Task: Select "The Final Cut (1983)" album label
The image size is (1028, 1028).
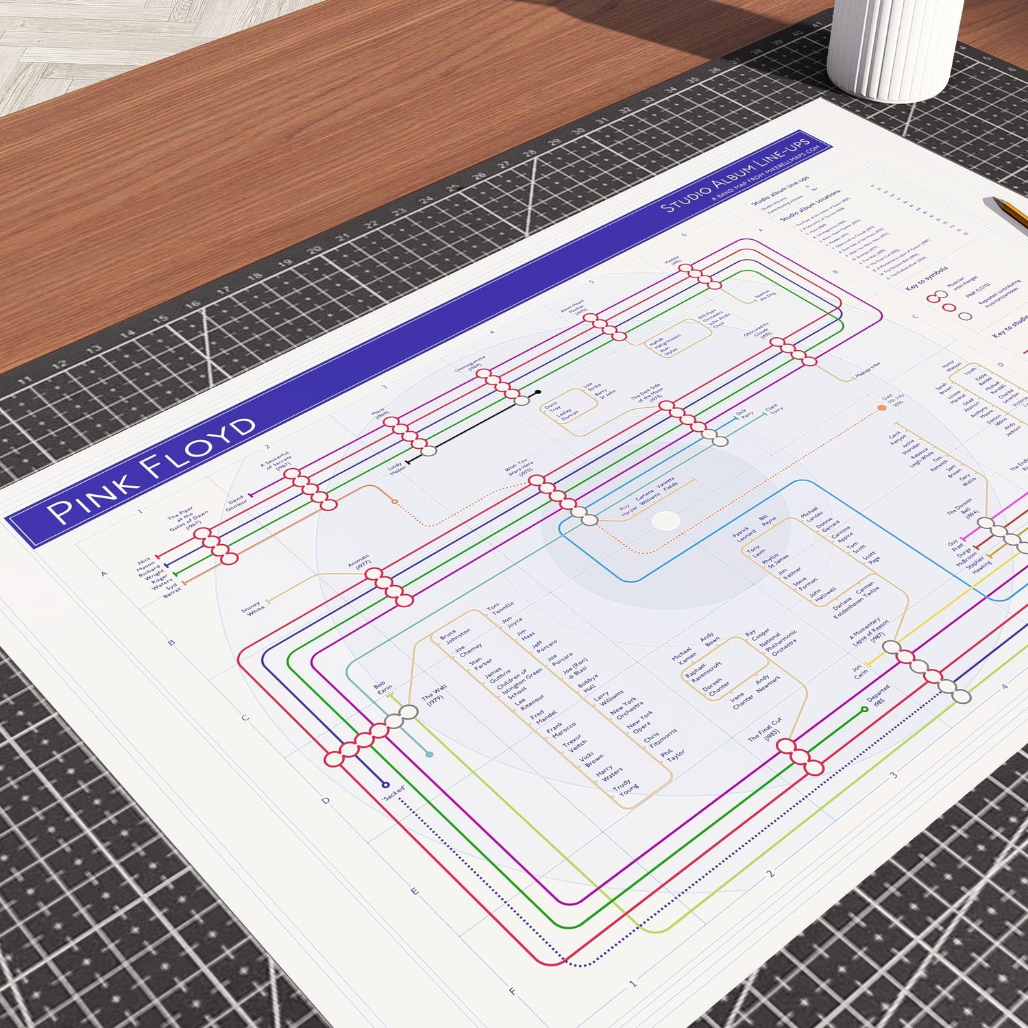Action: 766,730
